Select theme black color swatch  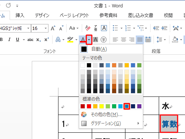pyautogui.click(x=89, y=65)
